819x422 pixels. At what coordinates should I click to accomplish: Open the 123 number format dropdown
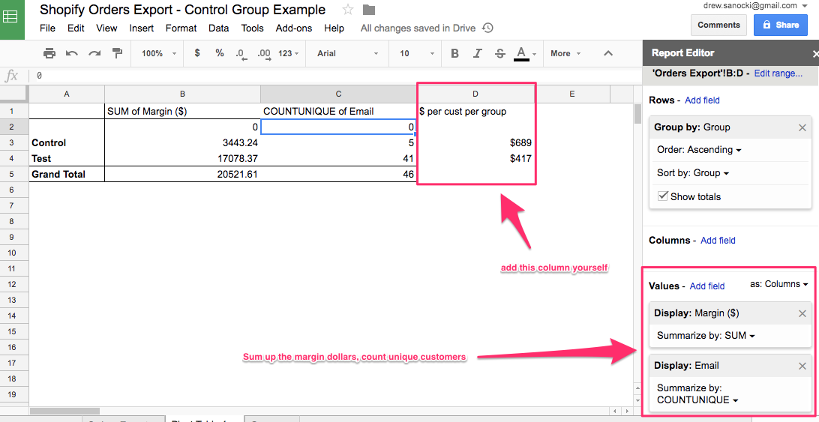(x=289, y=53)
